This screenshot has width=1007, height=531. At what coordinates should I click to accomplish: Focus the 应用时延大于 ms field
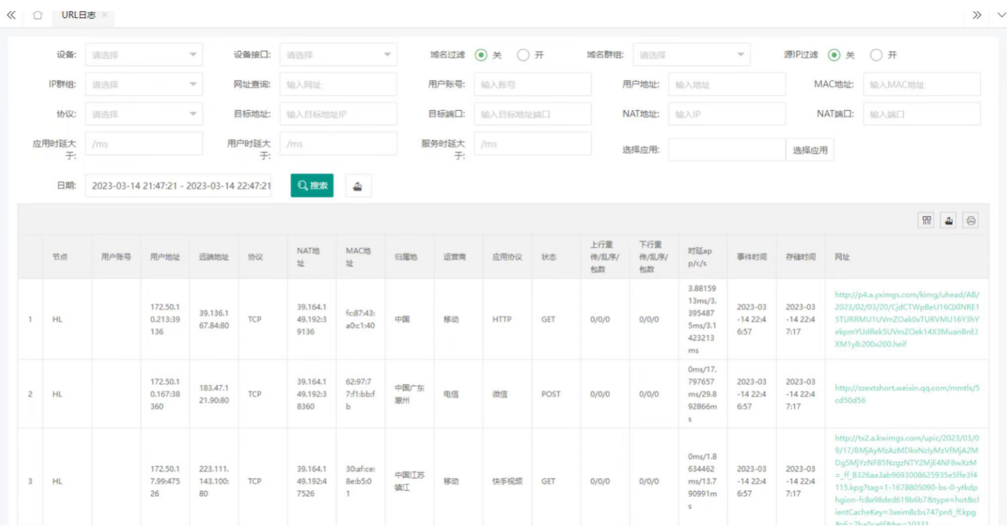[144, 144]
